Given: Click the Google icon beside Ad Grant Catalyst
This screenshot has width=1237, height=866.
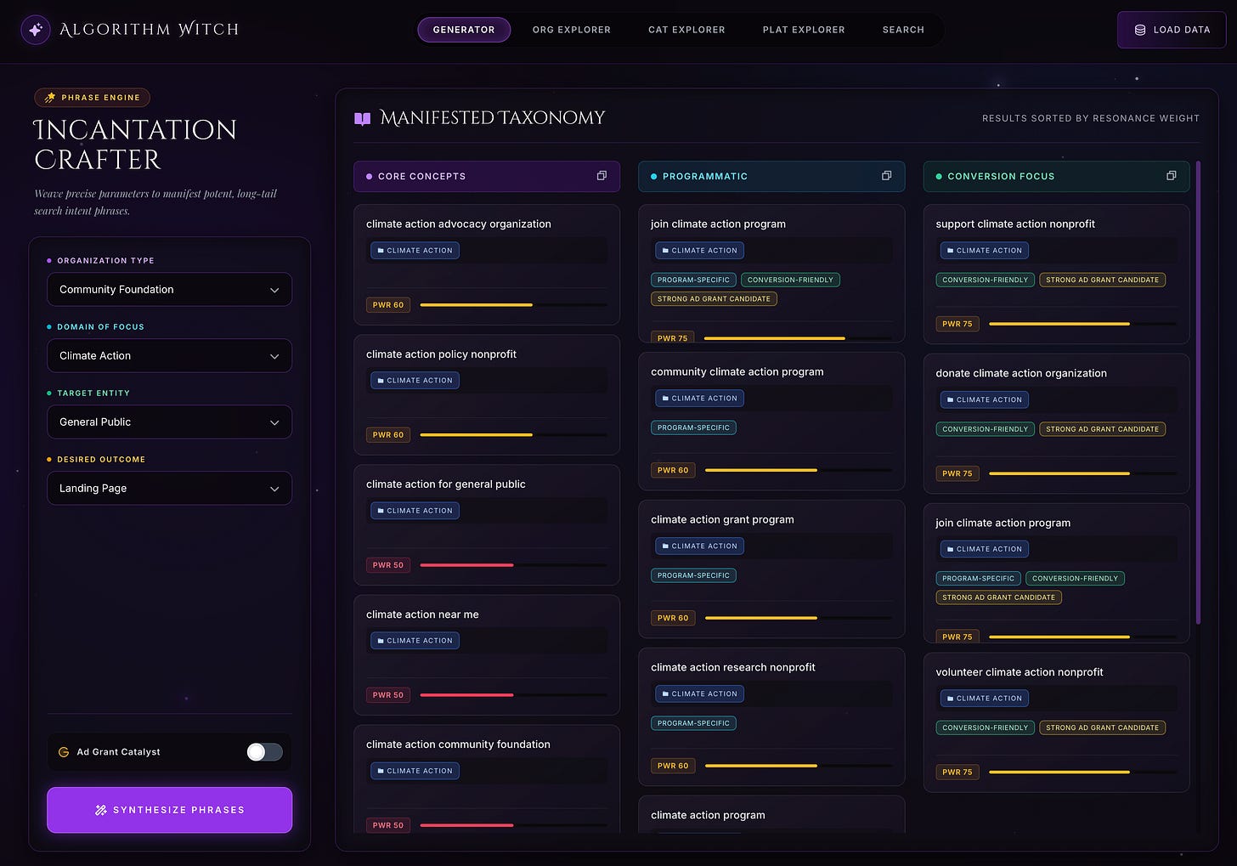Looking at the screenshot, I should coord(64,752).
